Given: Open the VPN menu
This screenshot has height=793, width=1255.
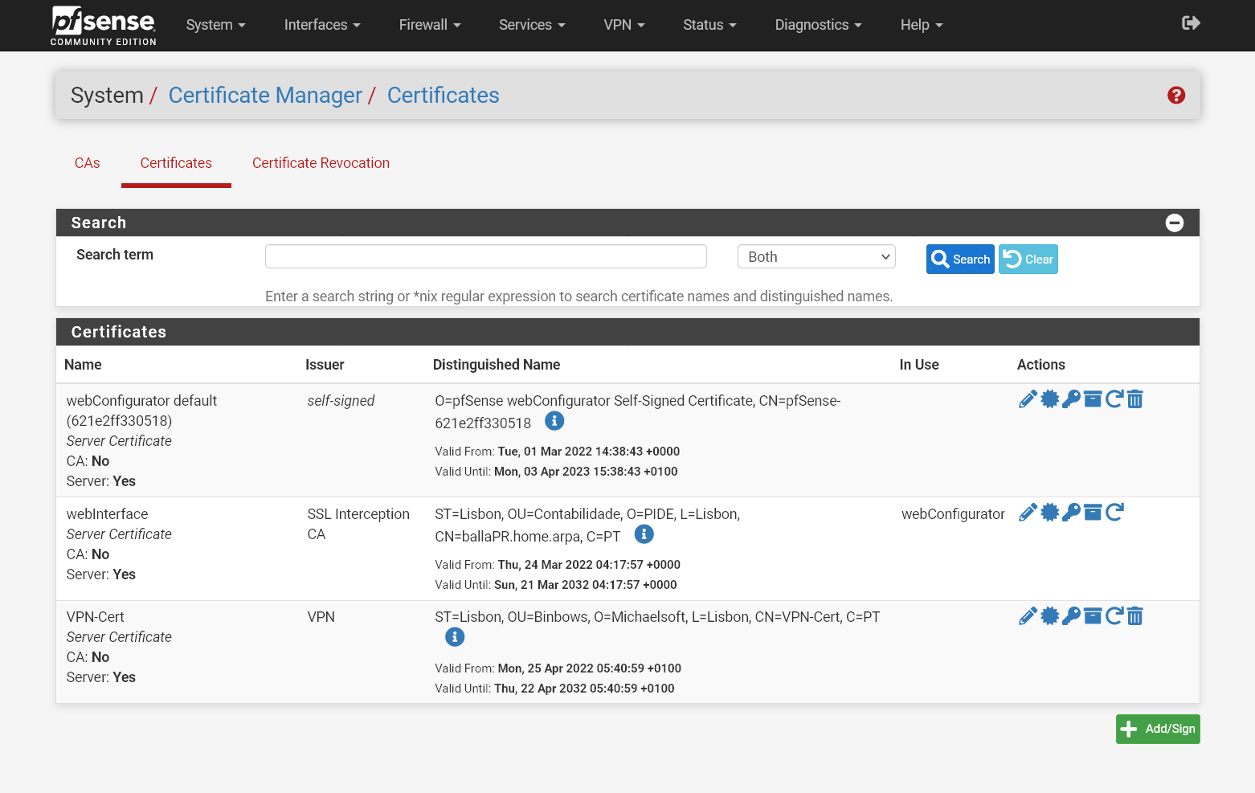Looking at the screenshot, I should (623, 25).
